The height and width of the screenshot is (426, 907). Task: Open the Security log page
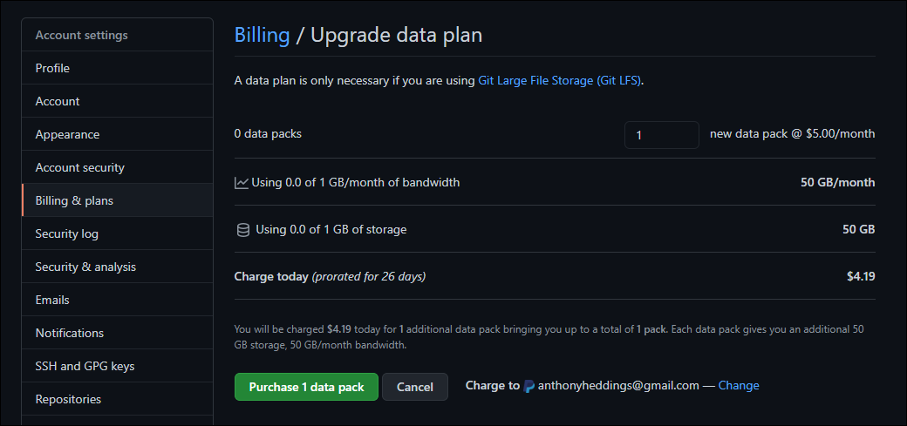[66, 233]
